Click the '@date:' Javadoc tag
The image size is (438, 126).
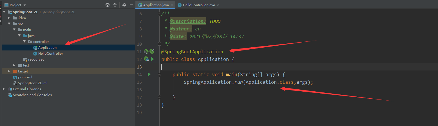[178, 36]
